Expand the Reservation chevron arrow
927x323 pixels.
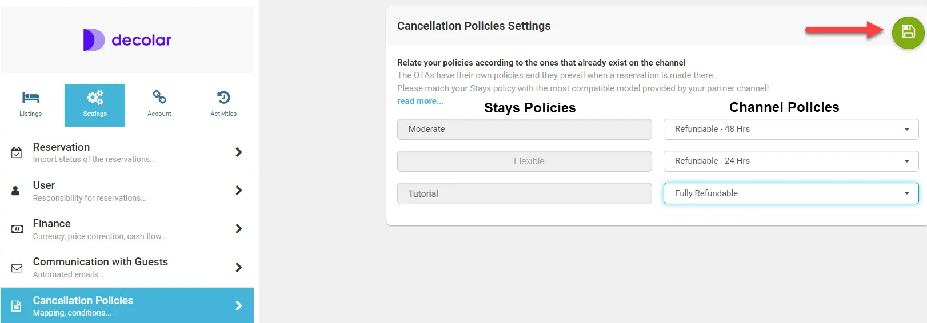tap(238, 152)
